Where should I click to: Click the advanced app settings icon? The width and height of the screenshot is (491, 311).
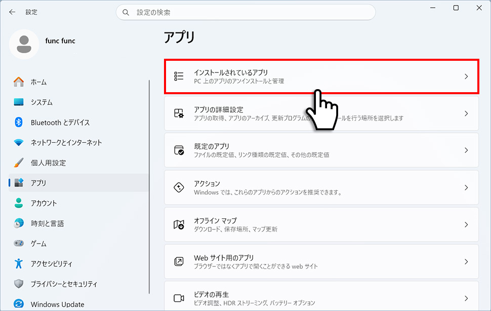(179, 113)
